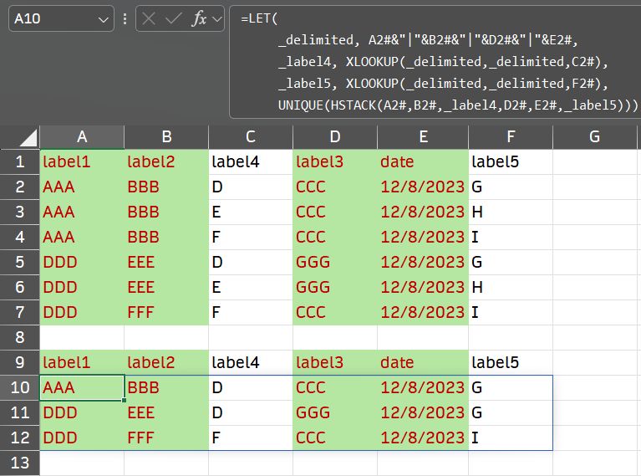Click cell A1 containing label1
This screenshot has width=641, height=476.
pyautogui.click(x=82, y=162)
